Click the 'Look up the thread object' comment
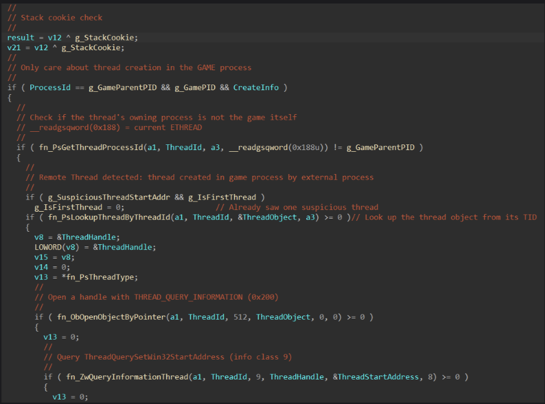This screenshot has width=545, height=404. [450, 217]
